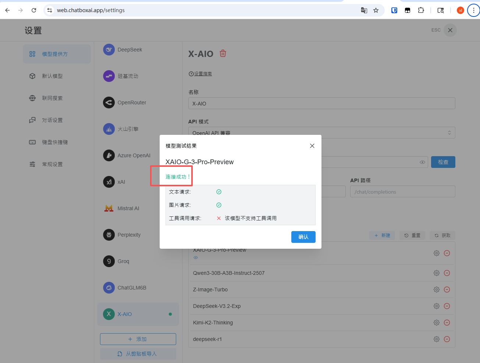The height and width of the screenshot is (363, 480).
Task: Click the 名称 input field containing X-AIO
Action: pos(322,104)
